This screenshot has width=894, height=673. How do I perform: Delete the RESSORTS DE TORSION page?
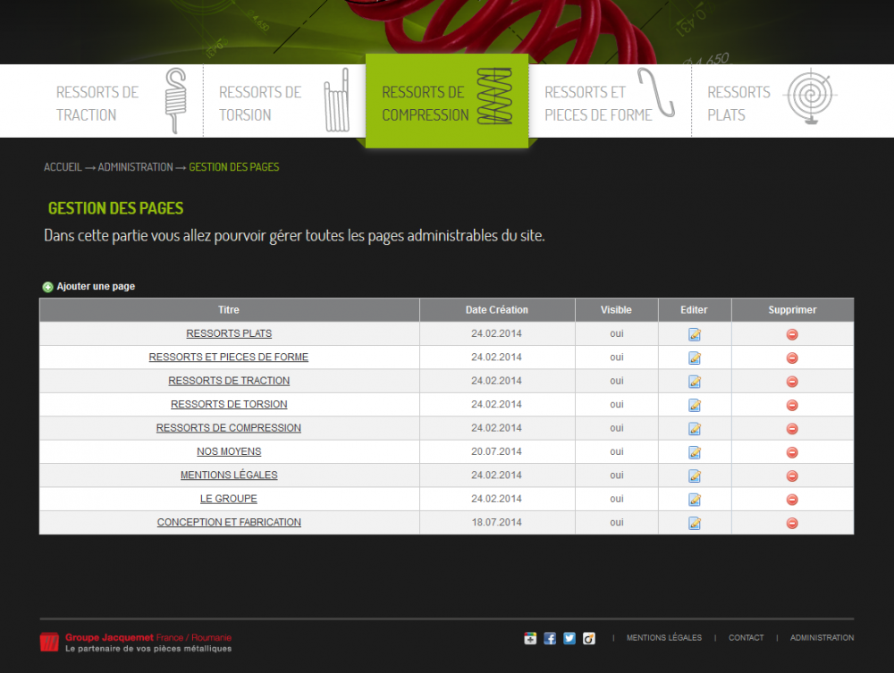click(792, 405)
